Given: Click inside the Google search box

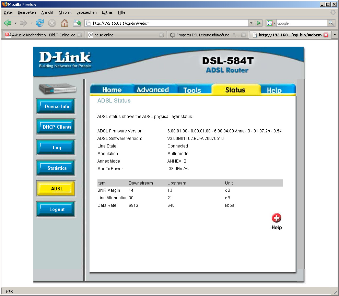Looking at the screenshot, I should coord(302,23).
